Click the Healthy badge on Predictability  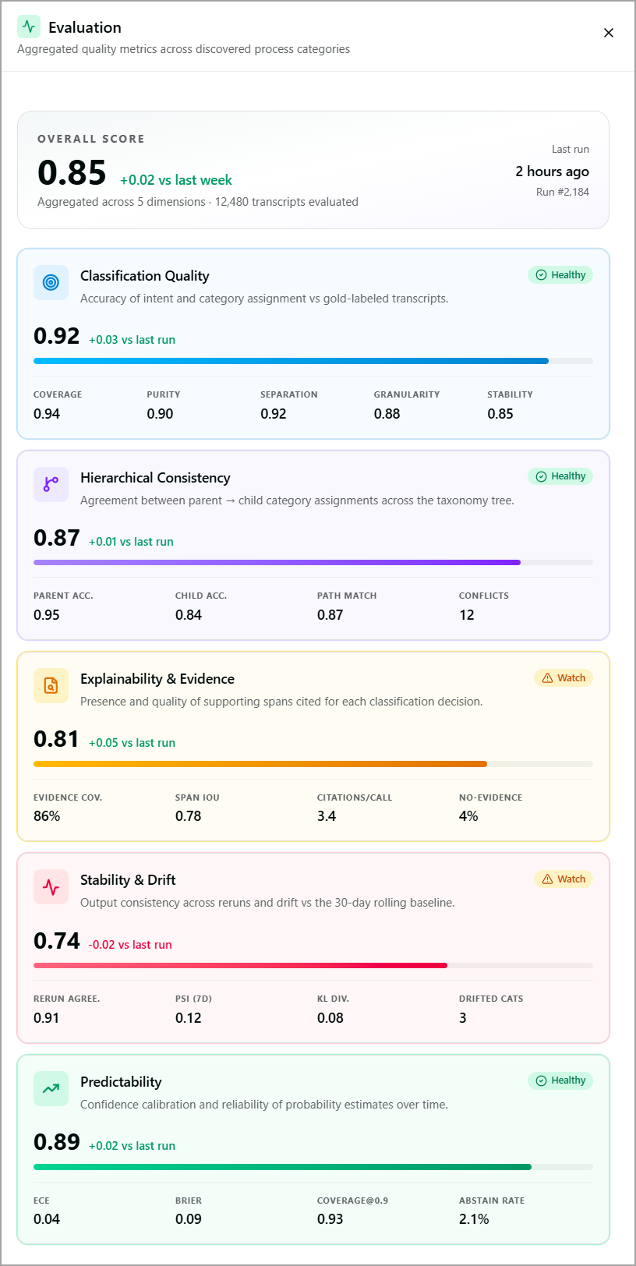(560, 1080)
